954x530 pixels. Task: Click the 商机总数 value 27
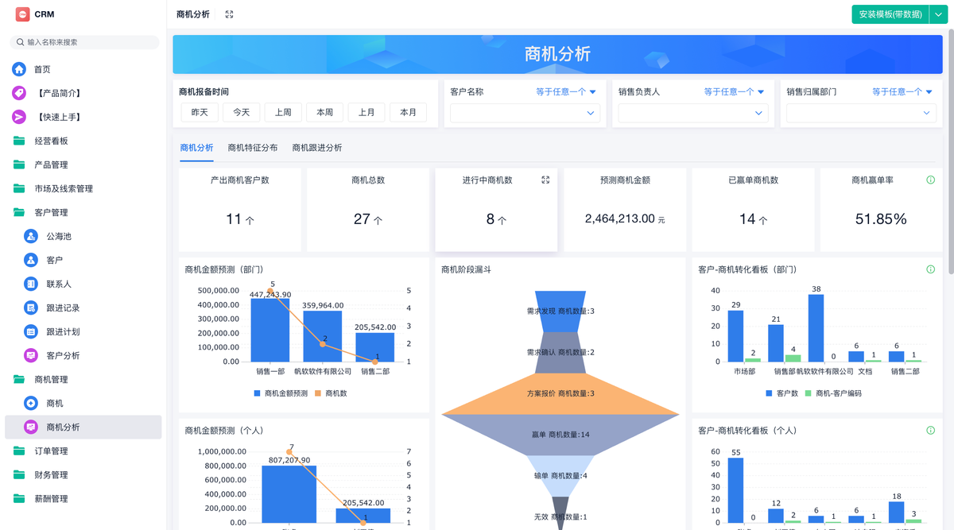tap(362, 219)
